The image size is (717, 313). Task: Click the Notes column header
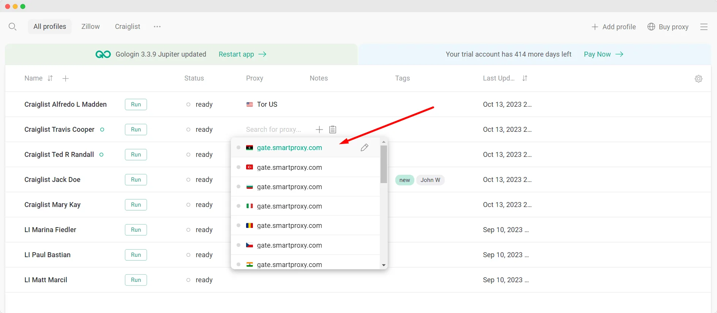pyautogui.click(x=319, y=78)
